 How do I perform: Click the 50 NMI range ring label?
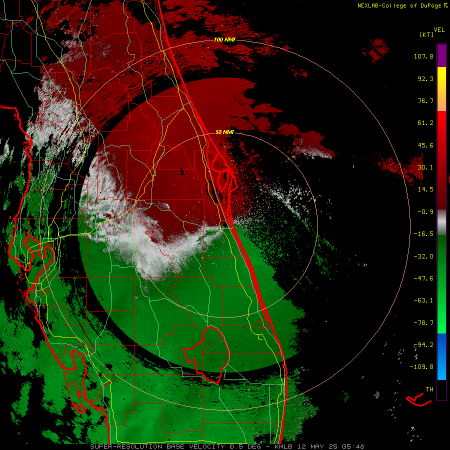[x=224, y=132]
